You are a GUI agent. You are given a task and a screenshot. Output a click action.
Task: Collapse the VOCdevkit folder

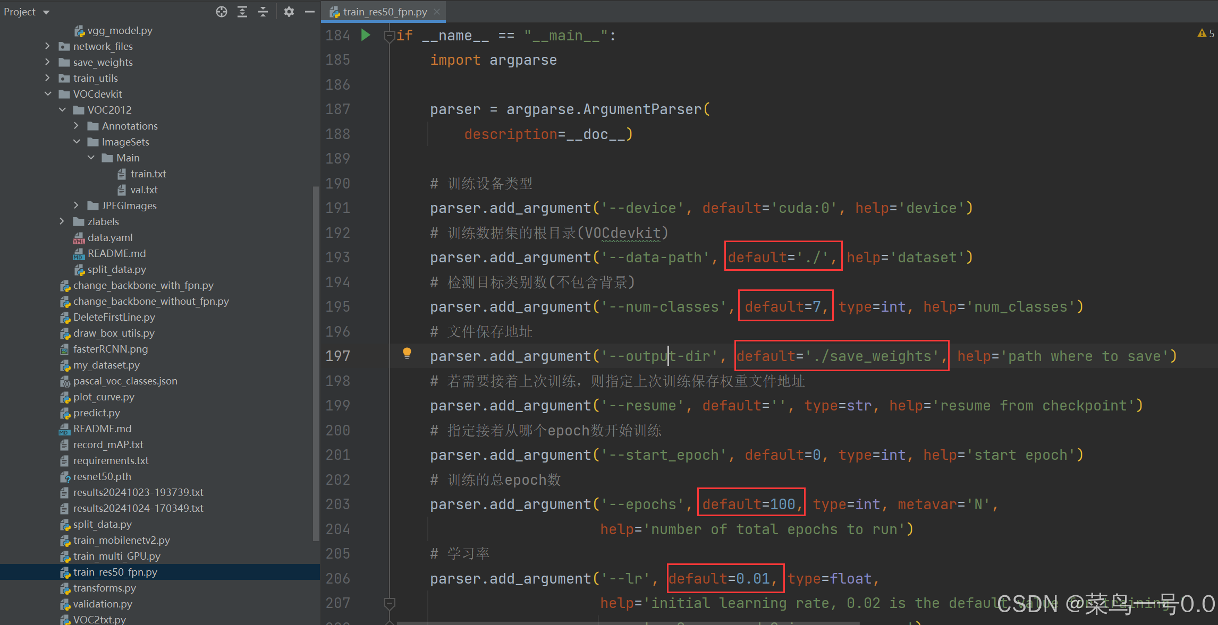[47, 94]
